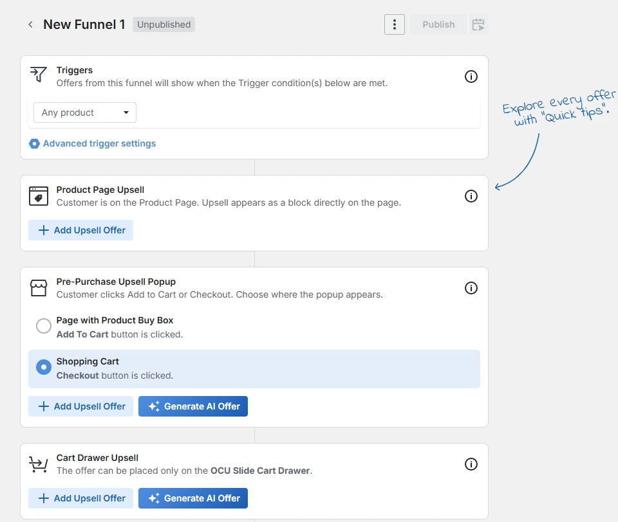Click the 'Checkout button is clicked.' text
The image size is (618, 522).
click(x=115, y=375)
